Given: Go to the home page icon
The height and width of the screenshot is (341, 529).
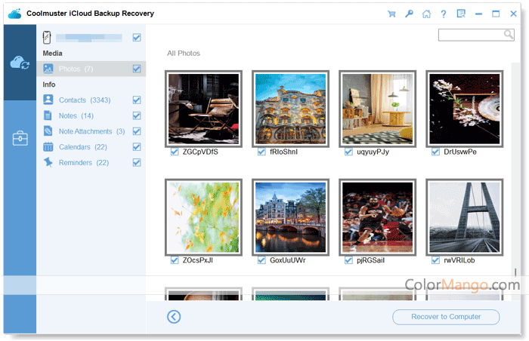Looking at the screenshot, I should (x=426, y=14).
